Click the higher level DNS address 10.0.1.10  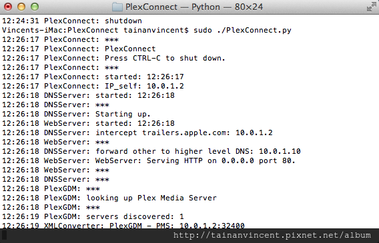click(280, 152)
